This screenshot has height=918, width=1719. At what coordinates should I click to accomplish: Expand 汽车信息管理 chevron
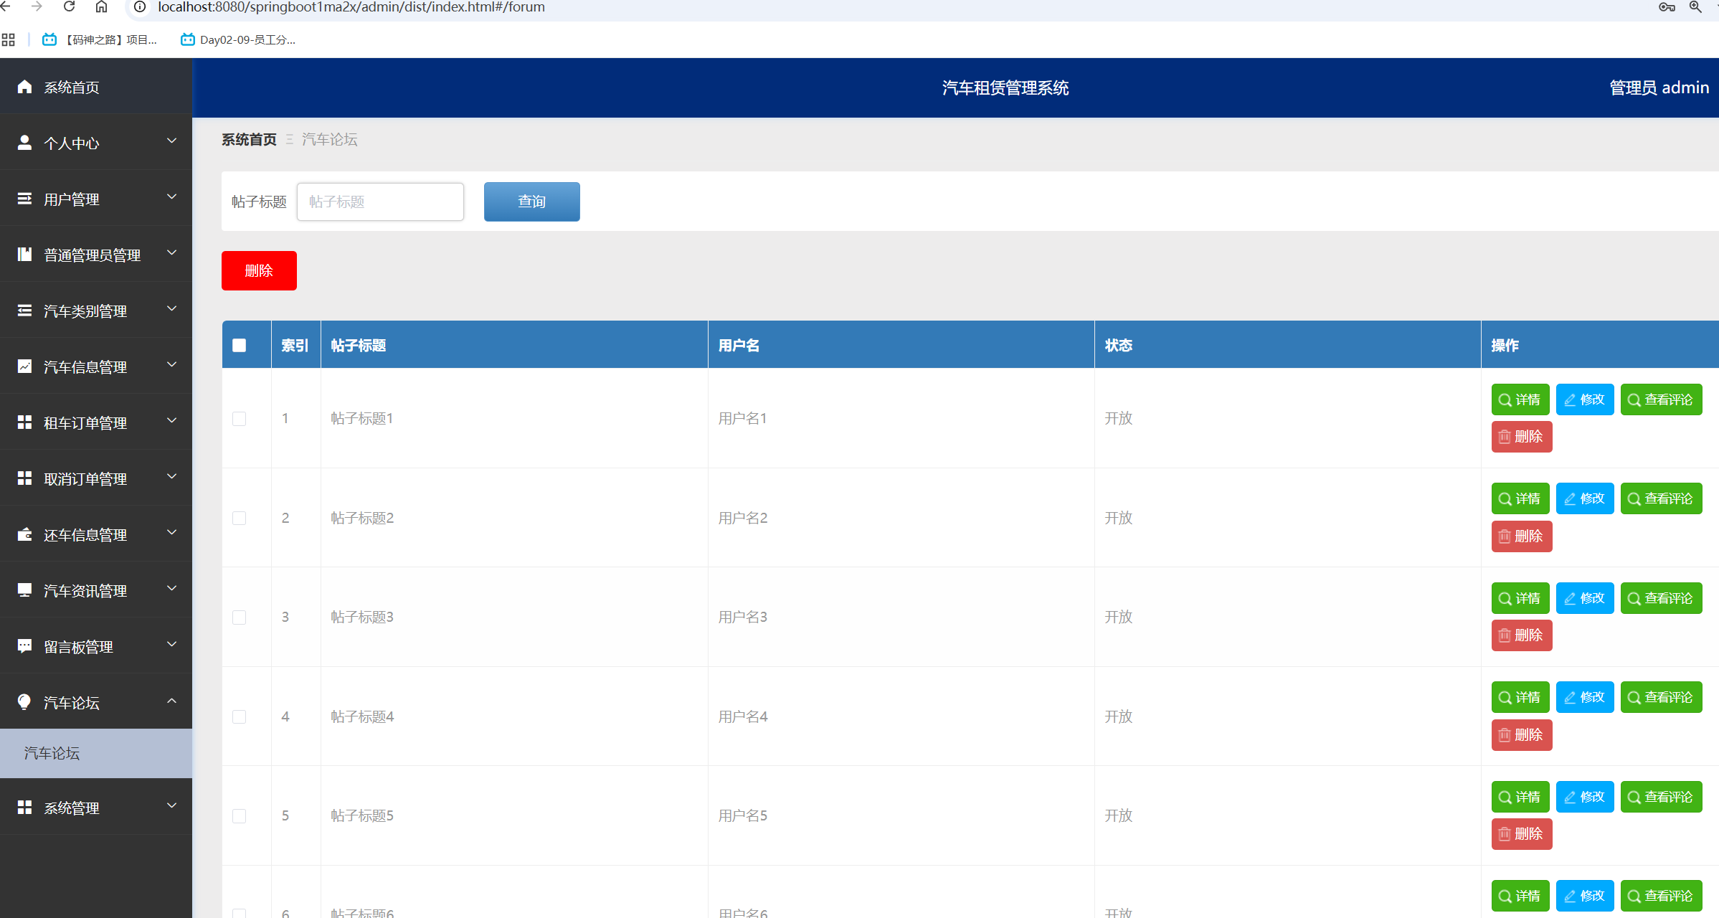tap(171, 365)
